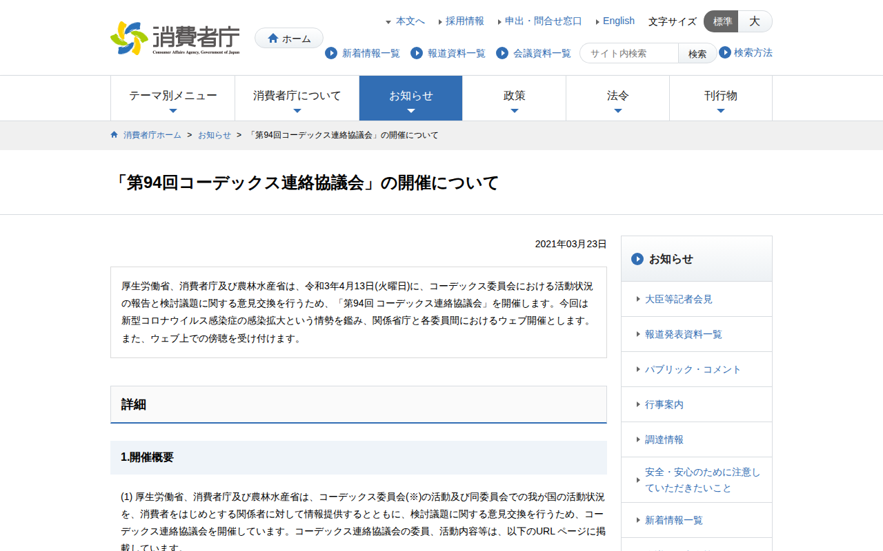Click the blue arrow icon beside 会議資料一覧
The height and width of the screenshot is (551, 883).
click(502, 53)
